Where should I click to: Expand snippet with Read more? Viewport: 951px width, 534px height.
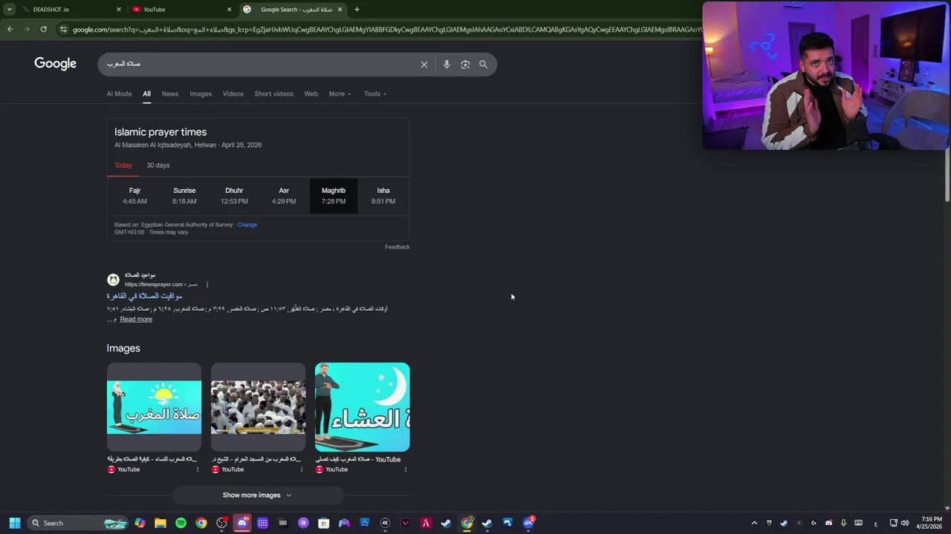tap(136, 320)
